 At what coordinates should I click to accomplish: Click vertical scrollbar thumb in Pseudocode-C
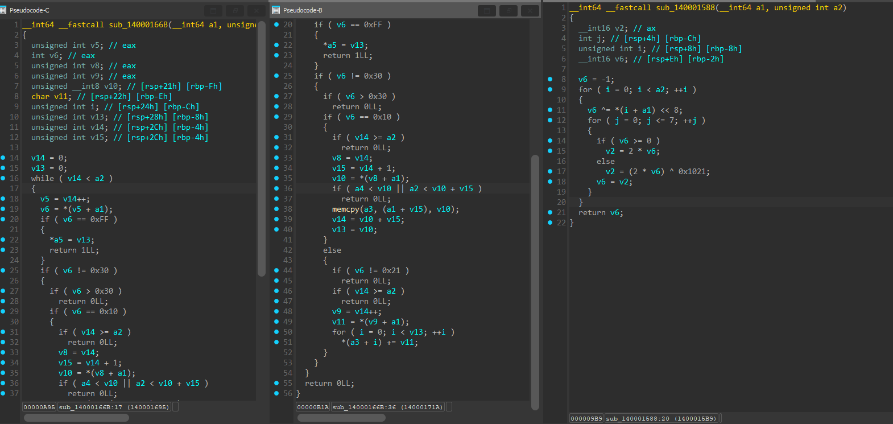(262, 149)
